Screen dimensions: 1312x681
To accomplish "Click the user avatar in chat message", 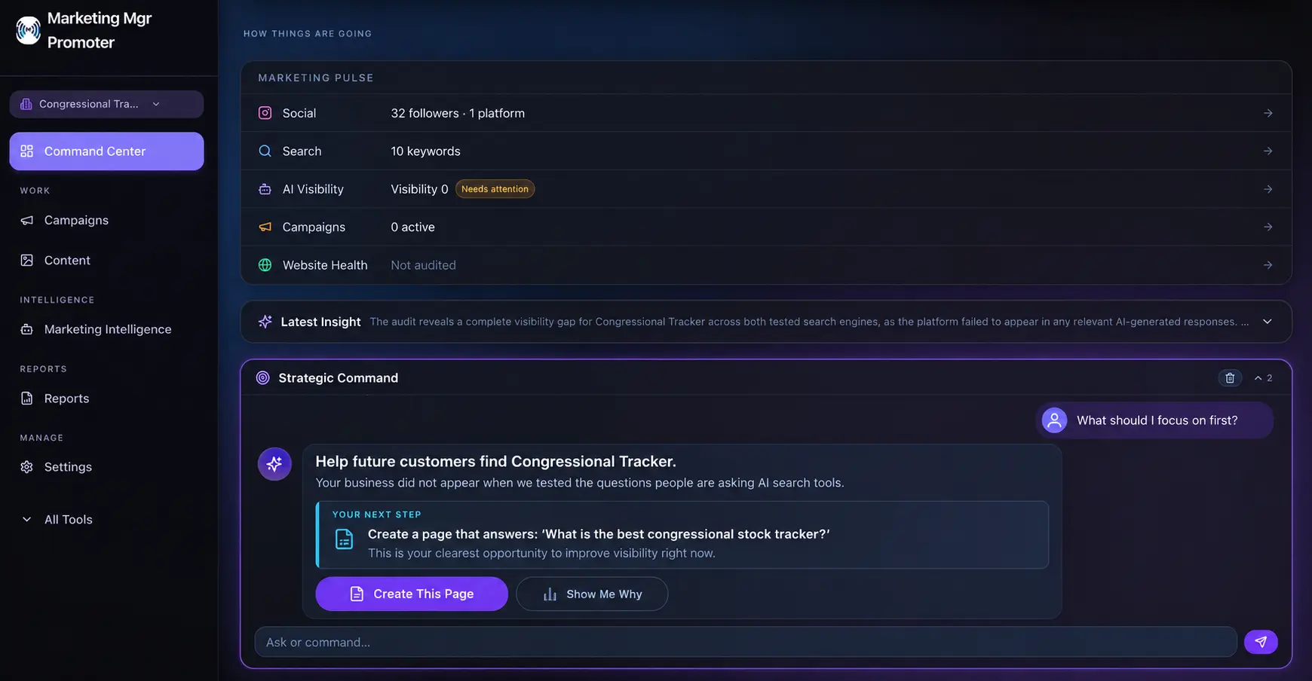I will click(1054, 420).
